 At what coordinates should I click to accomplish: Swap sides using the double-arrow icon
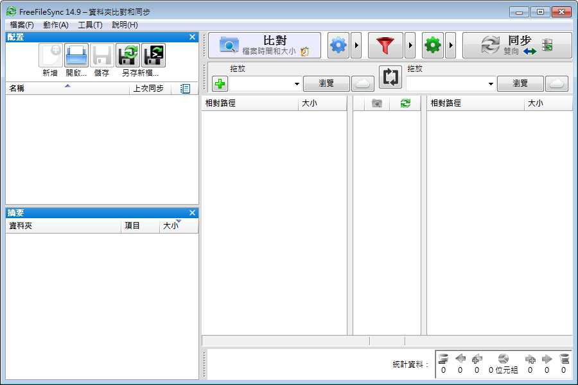coord(390,77)
